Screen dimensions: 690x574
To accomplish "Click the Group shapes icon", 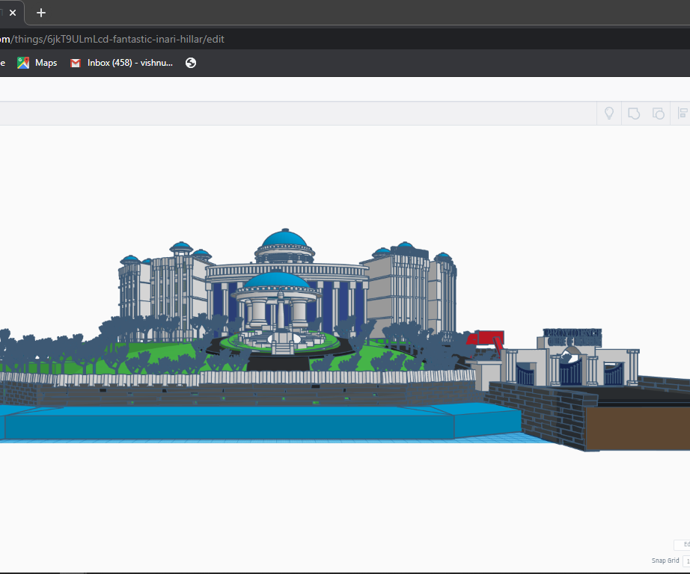I will point(634,114).
